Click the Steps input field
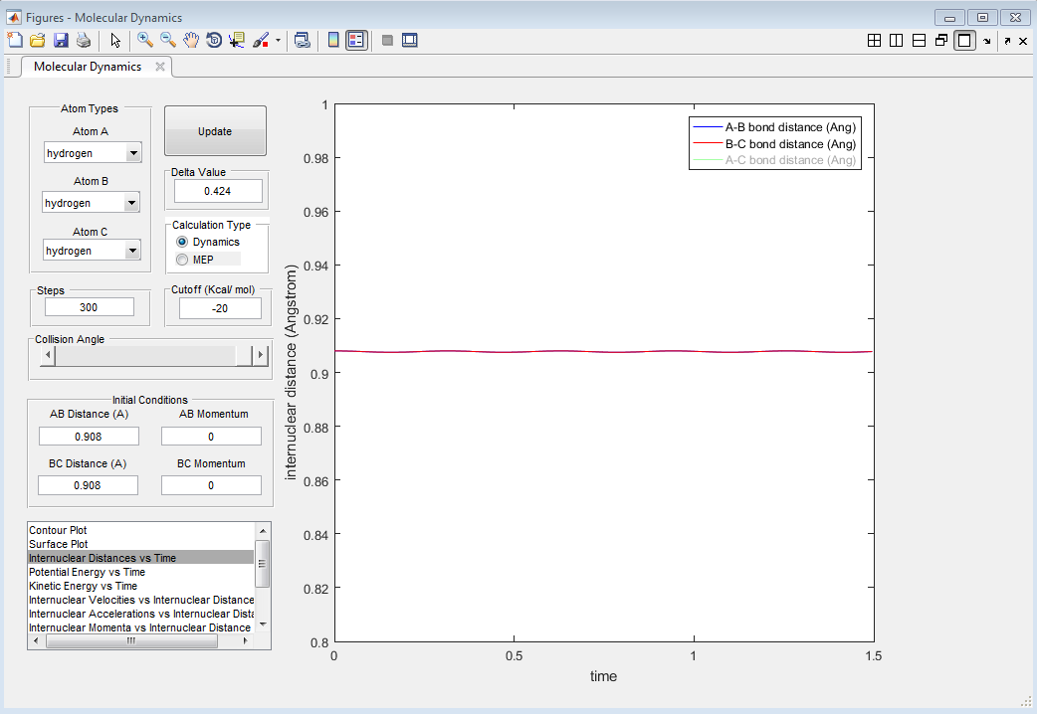1037x714 pixels. (x=90, y=307)
